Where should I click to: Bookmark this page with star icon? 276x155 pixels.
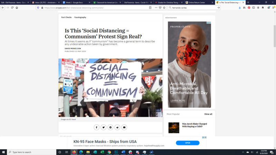(x=164, y=8)
